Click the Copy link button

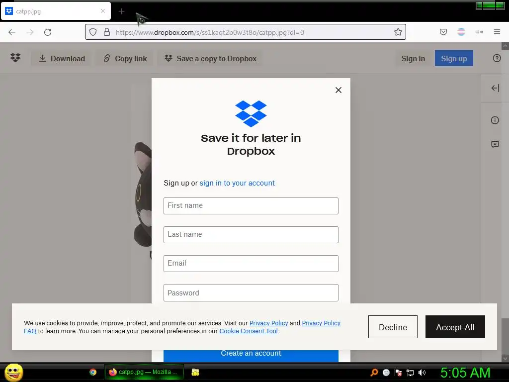point(125,59)
